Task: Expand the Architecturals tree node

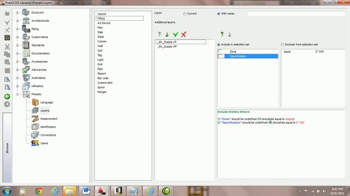Action: coord(17,21)
